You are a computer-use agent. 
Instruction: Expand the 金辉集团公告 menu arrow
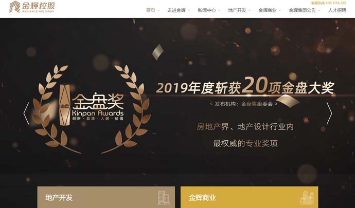click(319, 10)
